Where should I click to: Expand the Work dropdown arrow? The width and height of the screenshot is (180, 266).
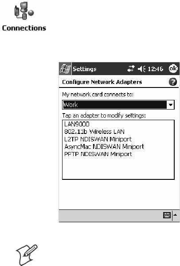click(x=170, y=105)
